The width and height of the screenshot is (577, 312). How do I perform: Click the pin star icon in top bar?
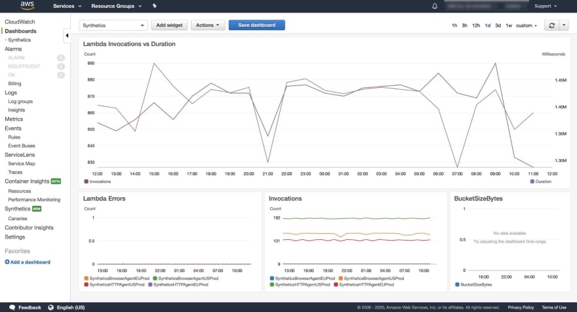pos(154,6)
